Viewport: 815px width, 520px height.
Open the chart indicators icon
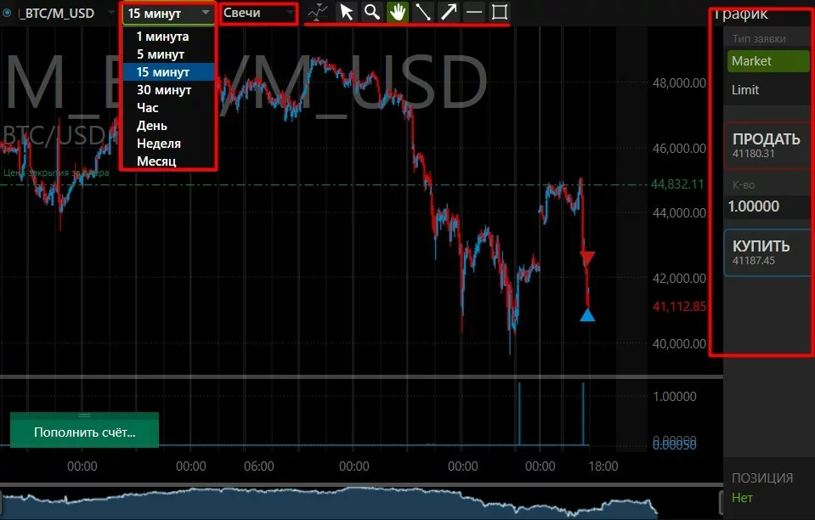318,12
